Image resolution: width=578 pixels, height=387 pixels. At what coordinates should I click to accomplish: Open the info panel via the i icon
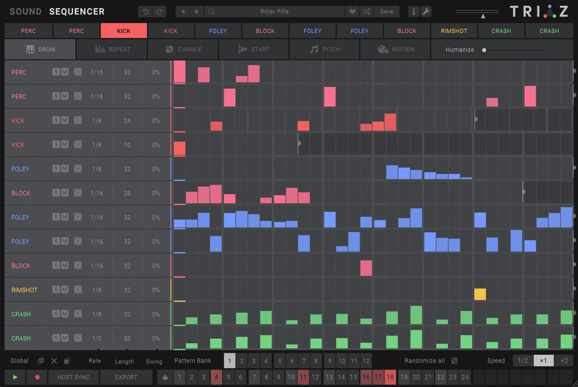[413, 12]
